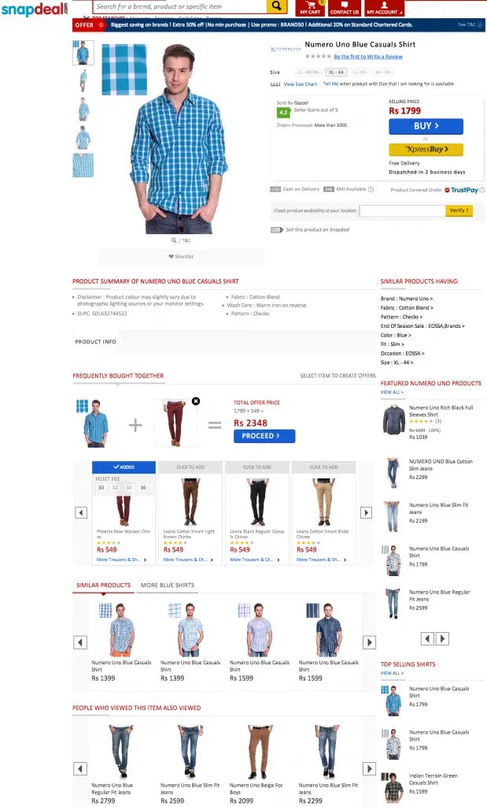Show next frequently bought trousers arrow

[x=366, y=512]
